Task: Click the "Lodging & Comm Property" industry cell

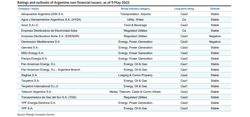Action: coord(135,75)
